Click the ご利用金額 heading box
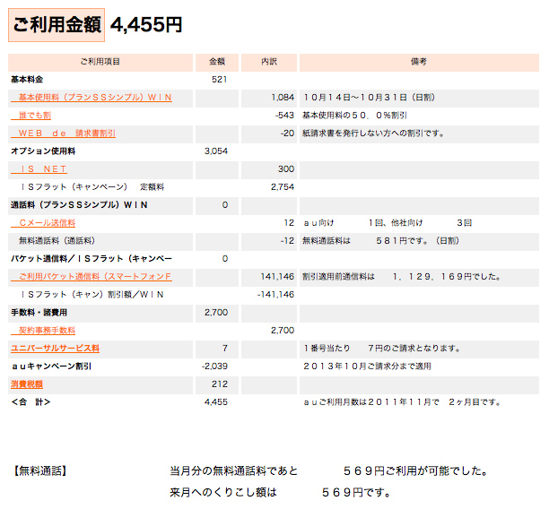 [56, 25]
